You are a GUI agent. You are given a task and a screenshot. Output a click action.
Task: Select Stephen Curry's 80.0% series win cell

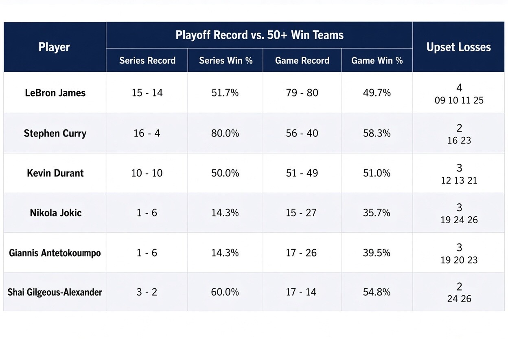pyautogui.click(x=226, y=133)
